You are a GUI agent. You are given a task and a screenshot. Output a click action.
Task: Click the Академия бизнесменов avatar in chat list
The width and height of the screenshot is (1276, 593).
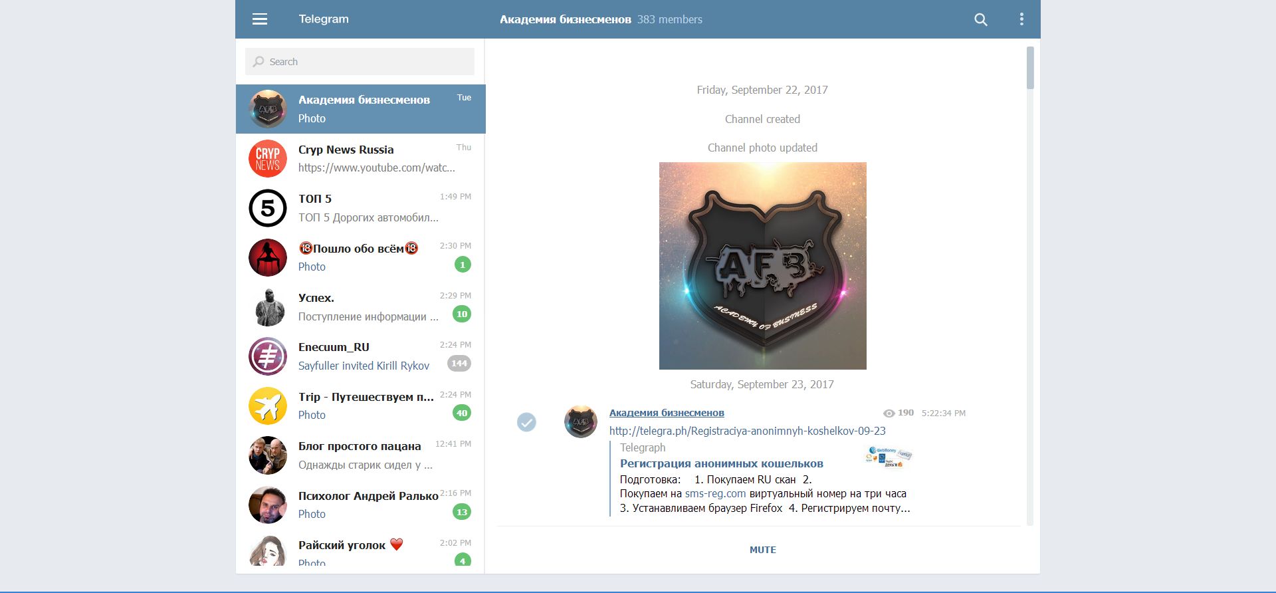click(x=267, y=109)
